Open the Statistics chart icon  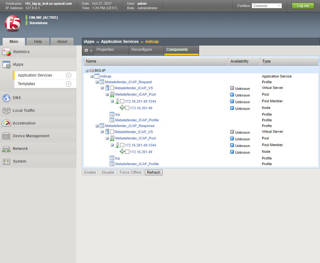(x=6, y=52)
